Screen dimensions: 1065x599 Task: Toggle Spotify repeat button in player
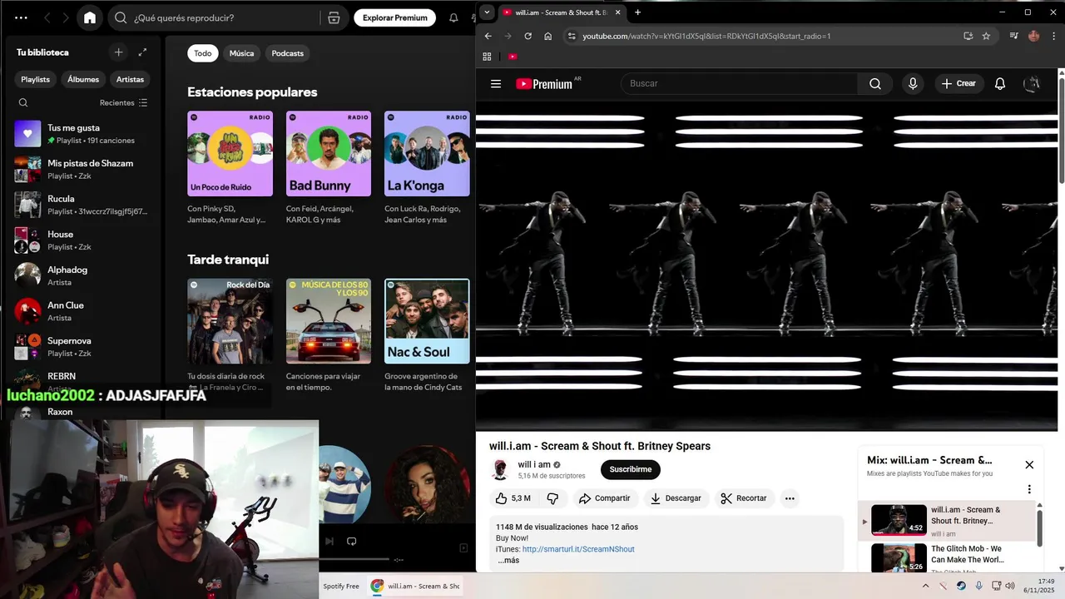tap(351, 541)
